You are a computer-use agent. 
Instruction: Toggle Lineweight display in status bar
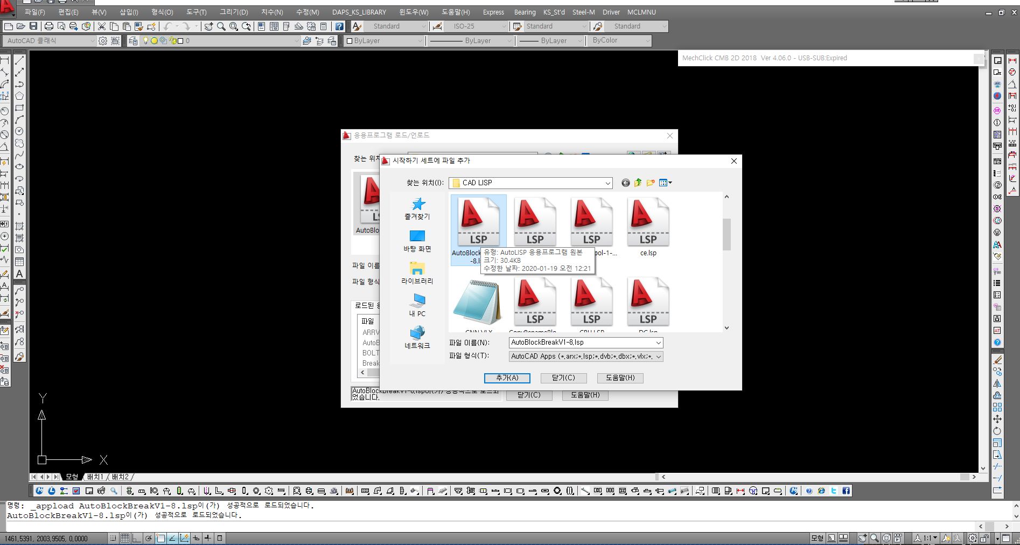coord(208,538)
